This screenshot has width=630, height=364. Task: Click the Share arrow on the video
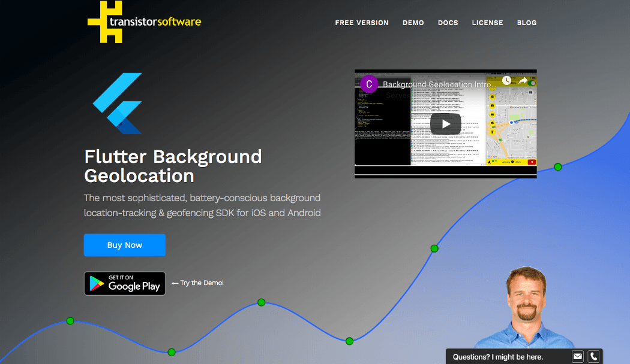[522, 81]
